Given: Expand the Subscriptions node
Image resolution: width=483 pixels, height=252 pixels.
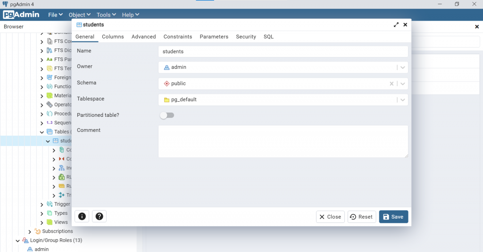Looking at the screenshot, I should click(x=30, y=231).
